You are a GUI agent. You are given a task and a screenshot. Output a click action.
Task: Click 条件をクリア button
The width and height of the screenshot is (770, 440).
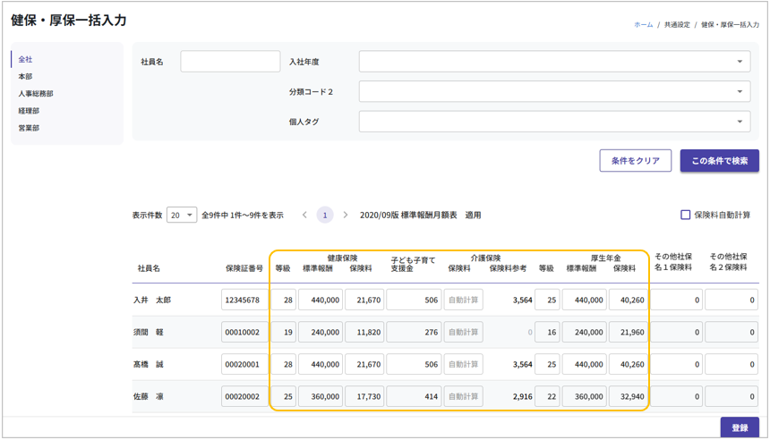(635, 161)
